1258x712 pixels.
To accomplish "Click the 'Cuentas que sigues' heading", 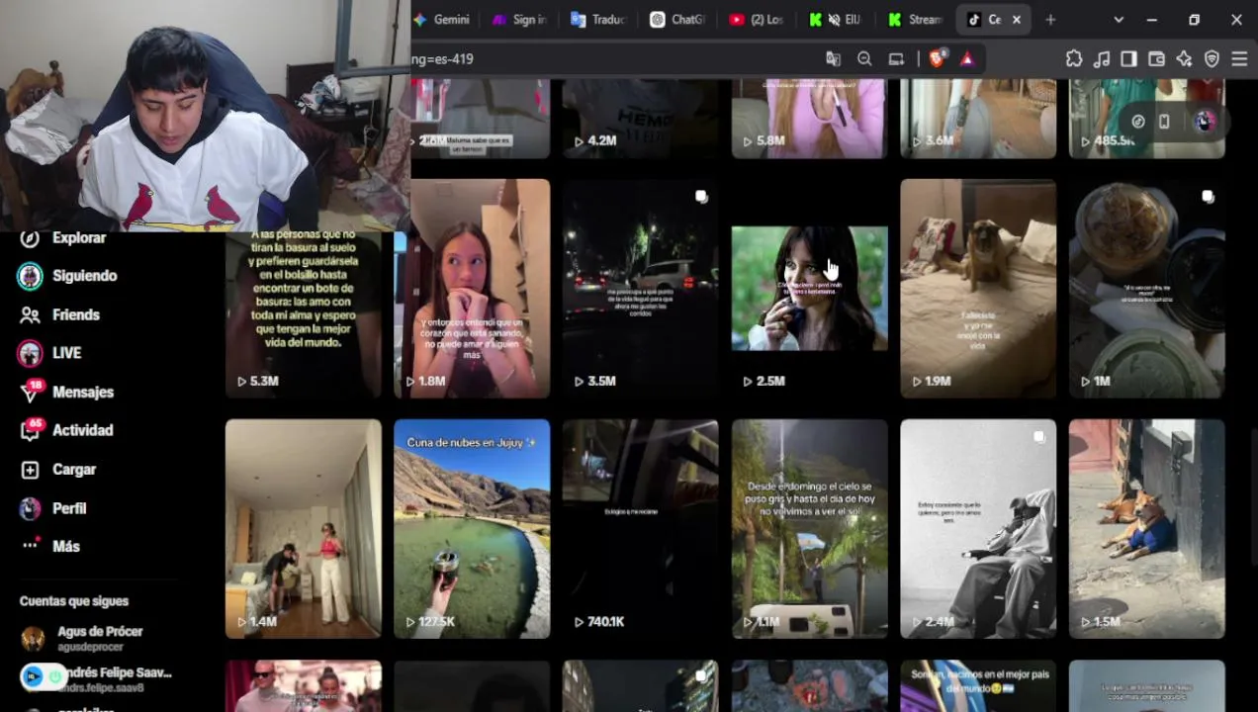I will click(x=74, y=601).
